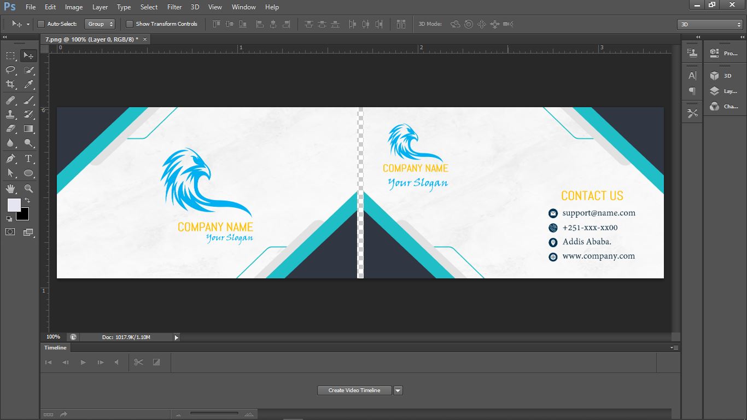The width and height of the screenshot is (747, 420).
Task: Select the Dodge tool
Action: click(x=28, y=143)
